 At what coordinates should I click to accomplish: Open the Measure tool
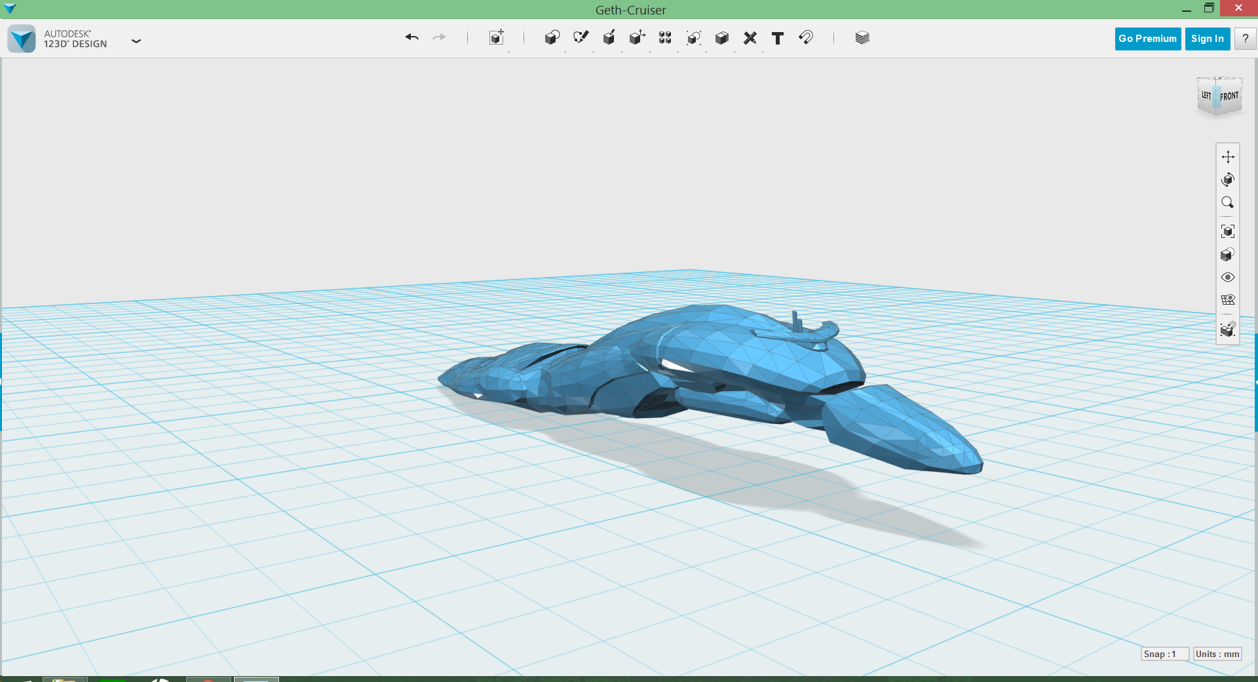tap(750, 37)
